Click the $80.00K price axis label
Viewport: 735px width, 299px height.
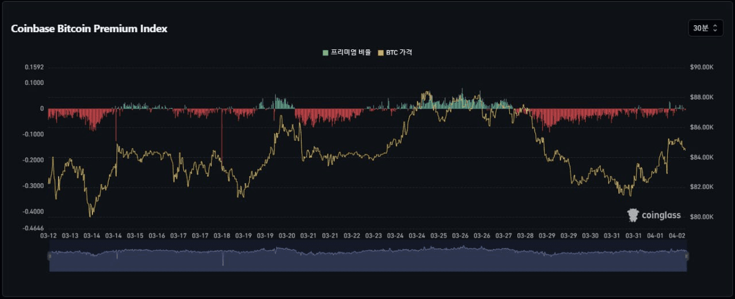click(x=702, y=217)
